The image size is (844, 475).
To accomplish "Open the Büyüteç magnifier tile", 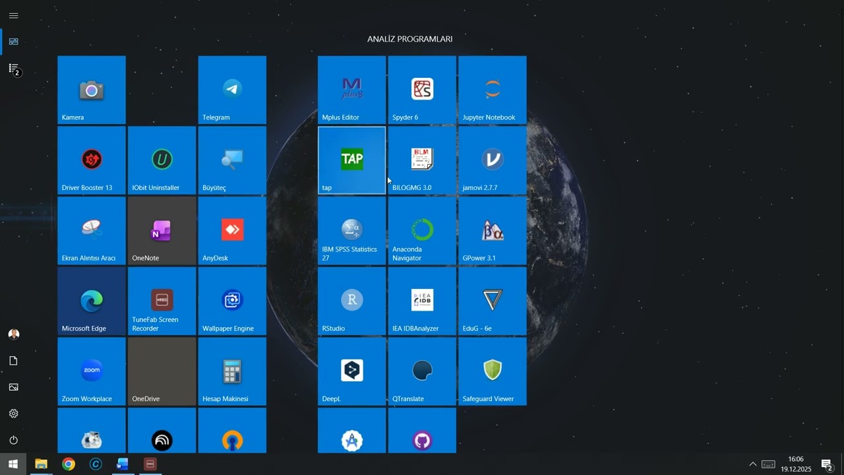I will coord(232,160).
